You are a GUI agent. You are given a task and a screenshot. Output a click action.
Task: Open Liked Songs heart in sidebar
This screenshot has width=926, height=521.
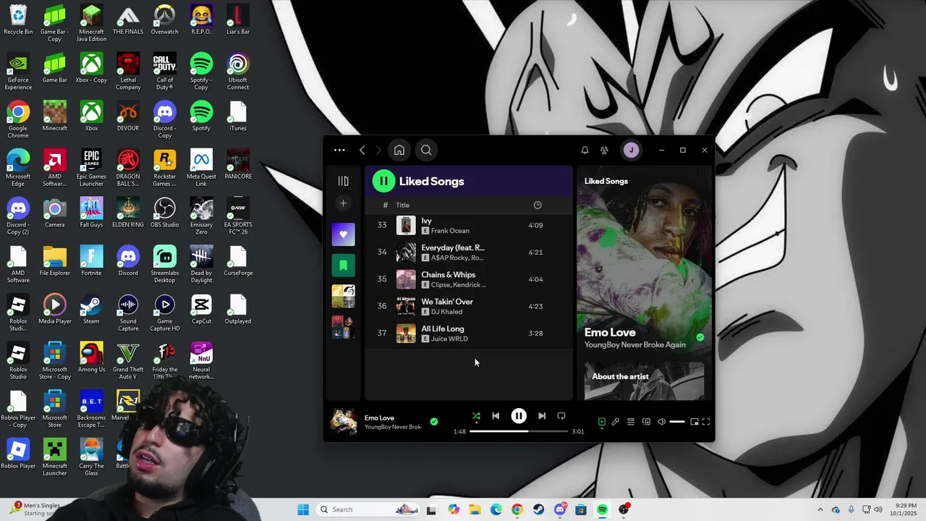tap(343, 234)
